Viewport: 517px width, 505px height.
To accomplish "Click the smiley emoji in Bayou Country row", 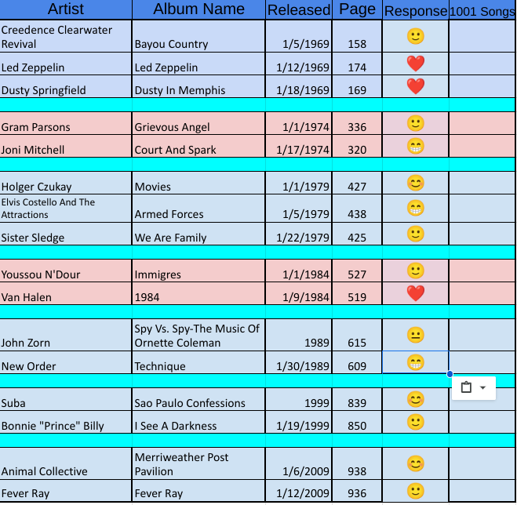I will [x=416, y=36].
